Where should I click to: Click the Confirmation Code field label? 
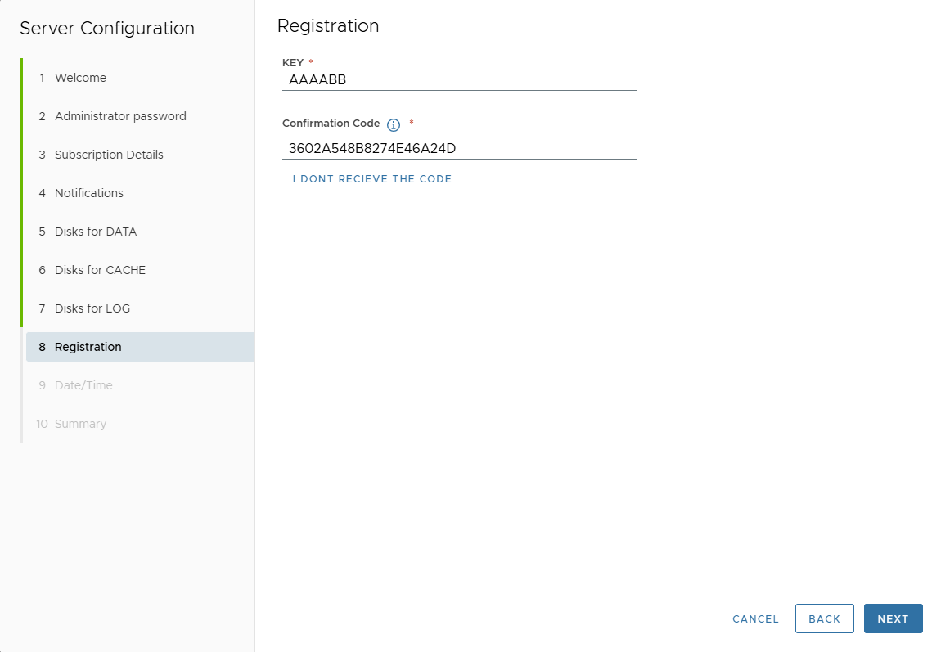[331, 124]
